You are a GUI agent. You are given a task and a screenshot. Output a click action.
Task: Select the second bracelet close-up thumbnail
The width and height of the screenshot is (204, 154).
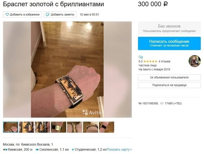[27, 127]
